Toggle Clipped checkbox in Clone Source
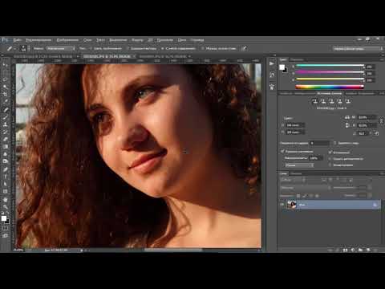385x289 pixels. (x=330, y=153)
